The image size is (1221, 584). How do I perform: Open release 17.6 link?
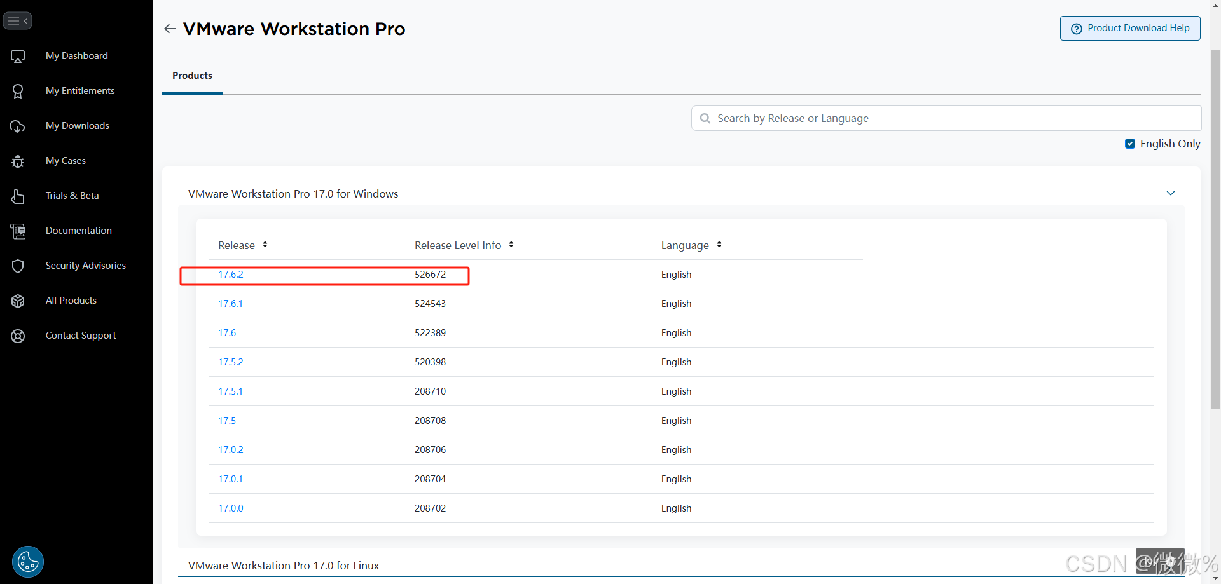pos(227,333)
